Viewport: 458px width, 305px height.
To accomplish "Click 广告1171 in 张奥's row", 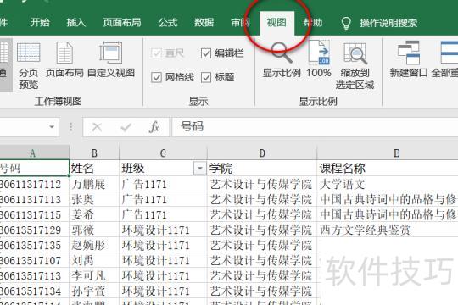I will tap(163, 200).
